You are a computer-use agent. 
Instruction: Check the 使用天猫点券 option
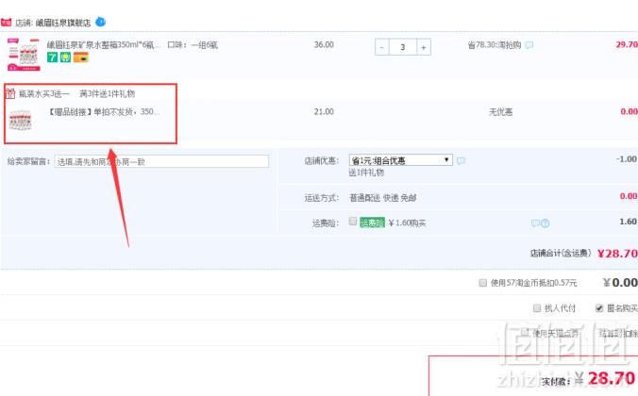coord(526,333)
